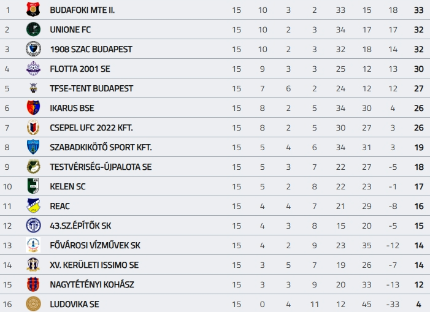Open Fővárosi Vízművek SK team name
Viewport: 430px width, 312px height.
pyautogui.click(x=95, y=245)
